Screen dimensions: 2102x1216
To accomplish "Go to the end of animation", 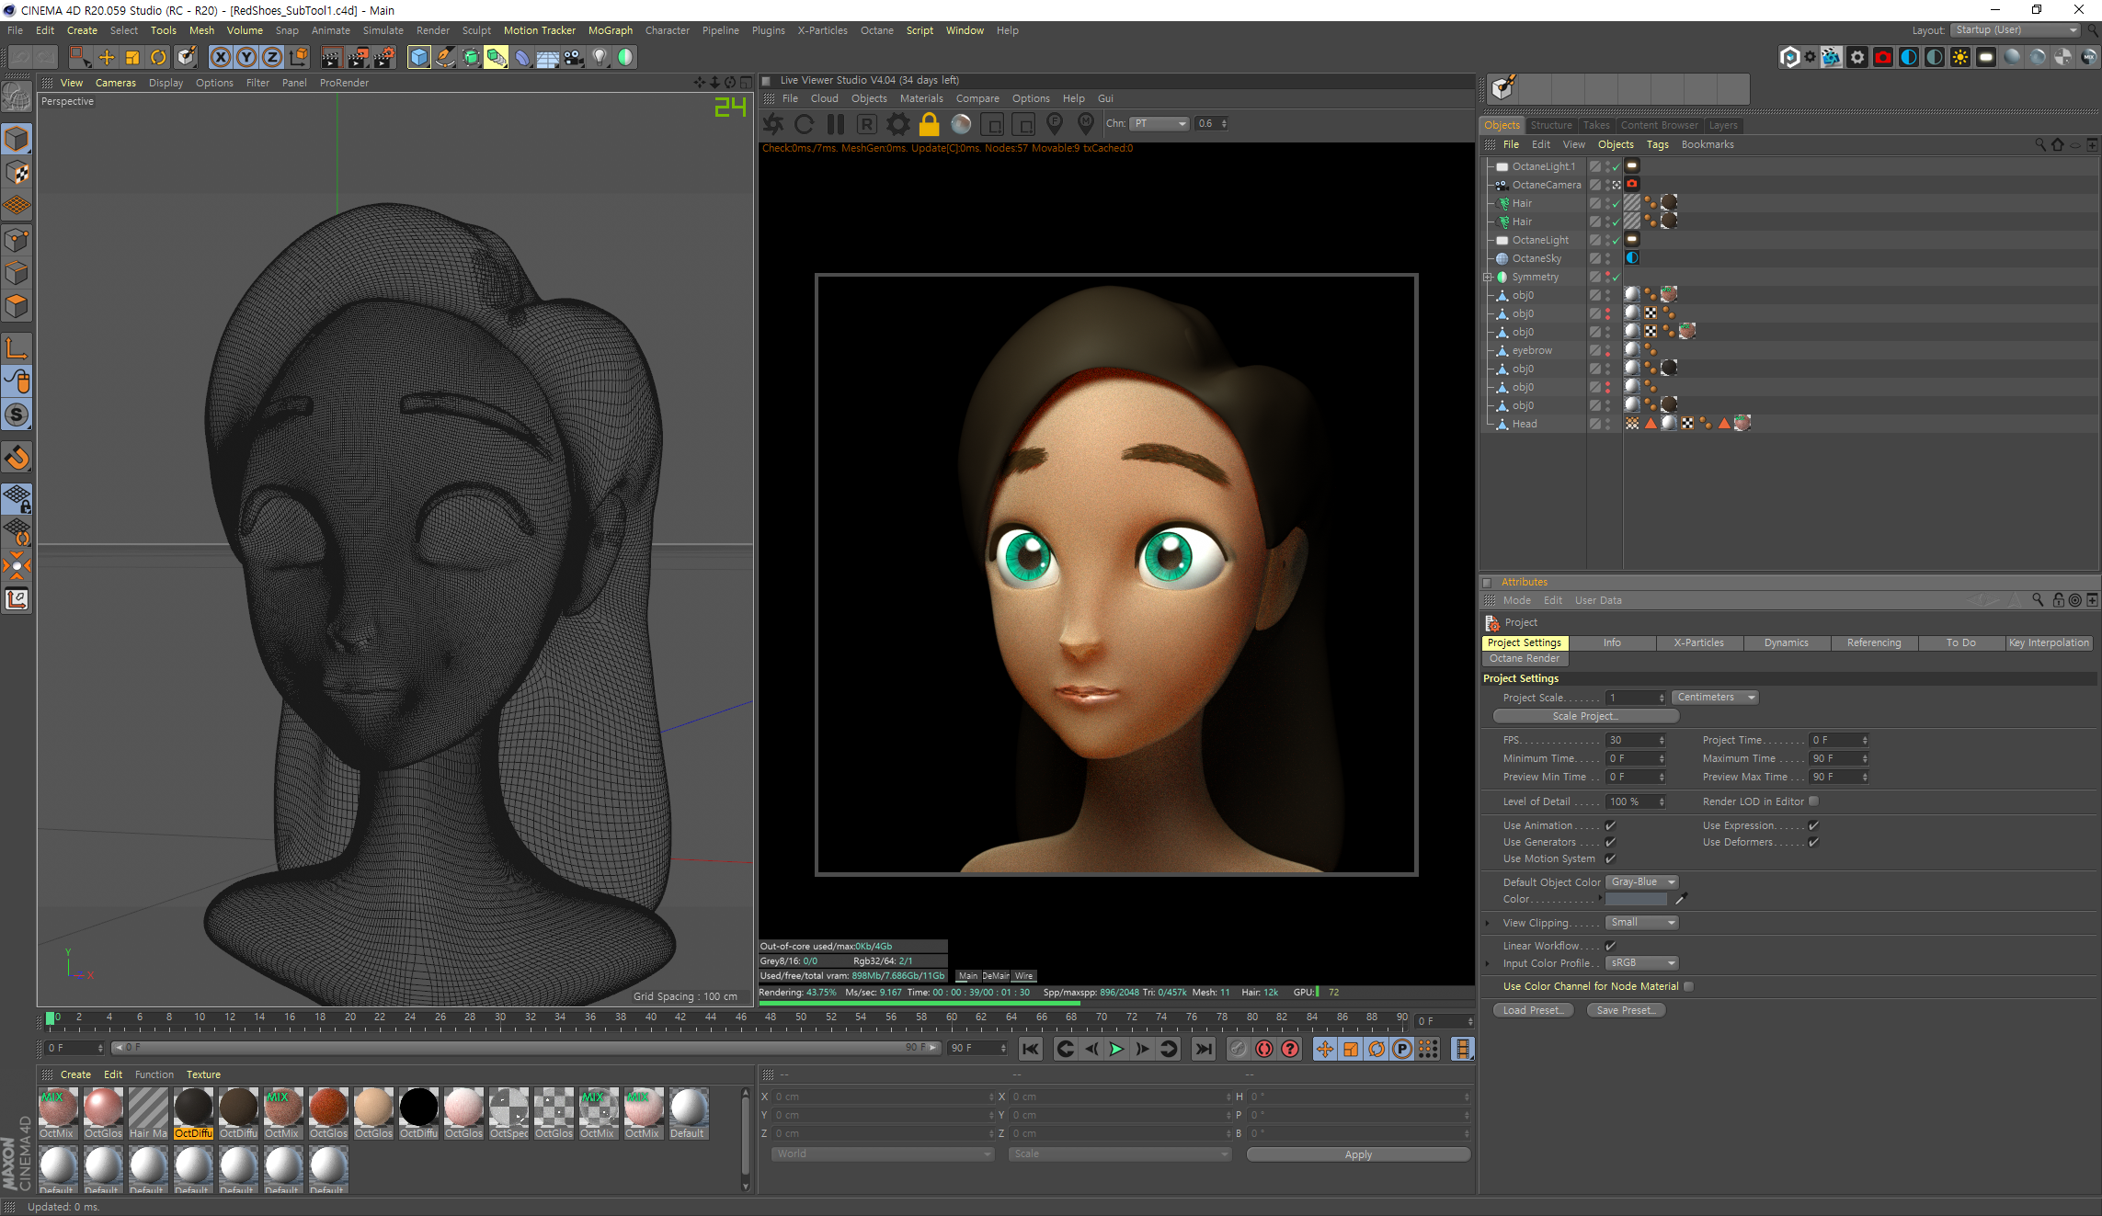I will [1203, 1049].
